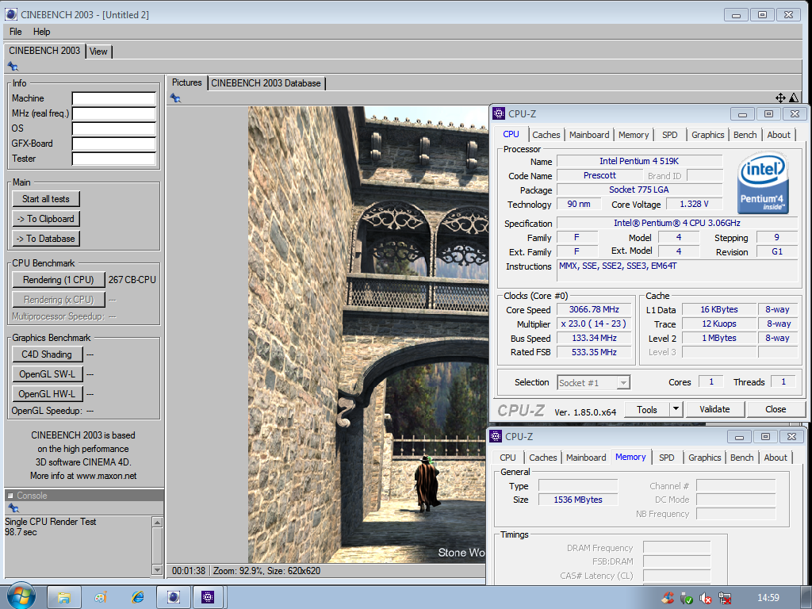
Task: Switch to the View tab in CINEBENCH
Action: point(98,52)
